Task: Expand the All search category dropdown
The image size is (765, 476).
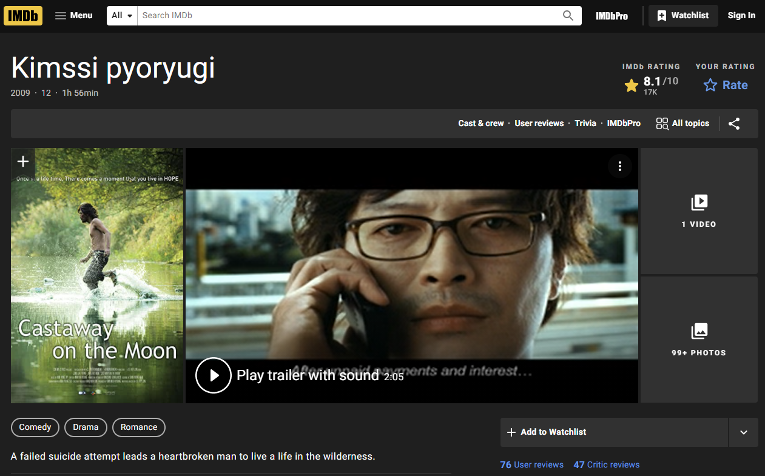Action: [x=122, y=15]
